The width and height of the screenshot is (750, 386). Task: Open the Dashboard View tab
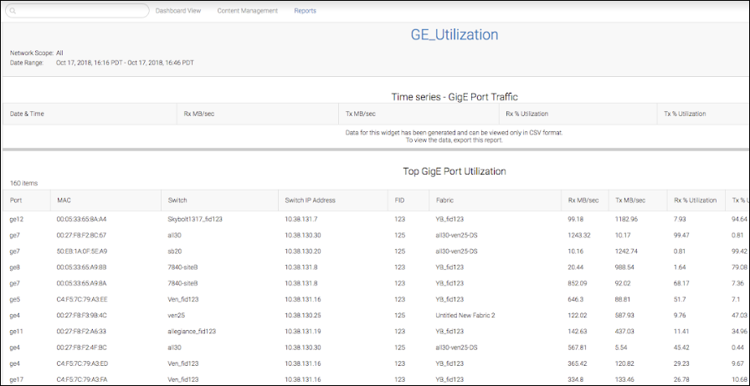pos(178,11)
